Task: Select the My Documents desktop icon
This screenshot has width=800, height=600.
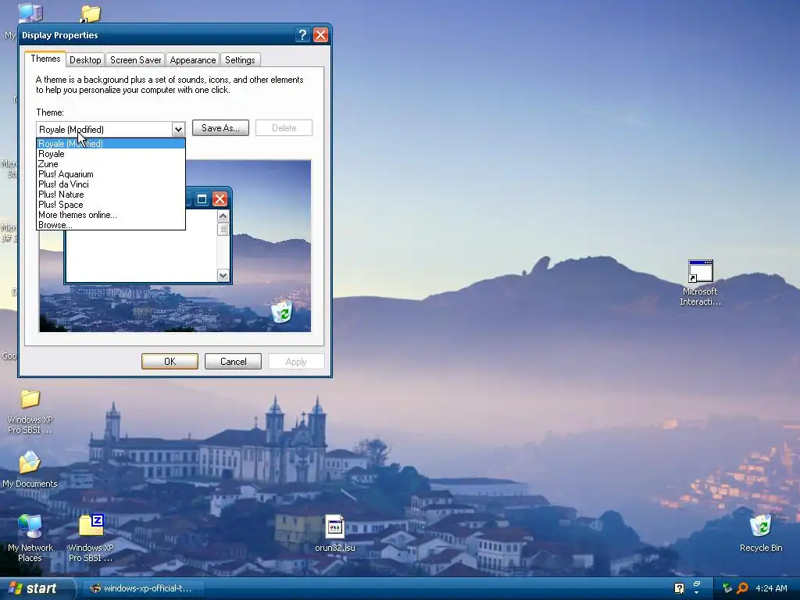Action: click(x=30, y=462)
